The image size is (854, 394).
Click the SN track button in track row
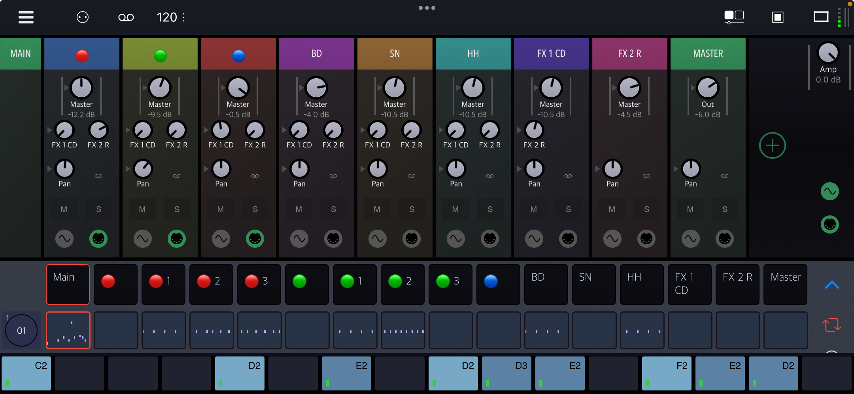click(594, 285)
